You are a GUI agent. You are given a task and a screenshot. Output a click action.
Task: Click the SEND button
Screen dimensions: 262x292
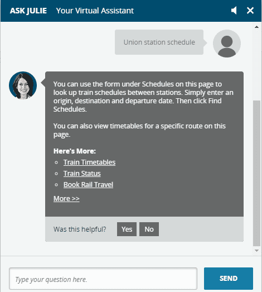tap(229, 279)
